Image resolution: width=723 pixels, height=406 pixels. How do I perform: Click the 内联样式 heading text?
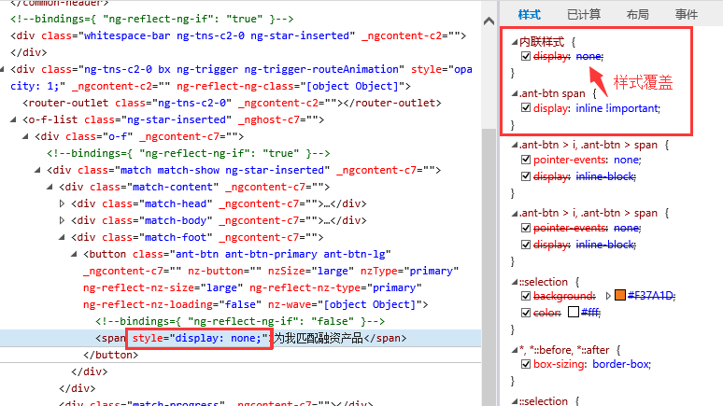point(542,42)
